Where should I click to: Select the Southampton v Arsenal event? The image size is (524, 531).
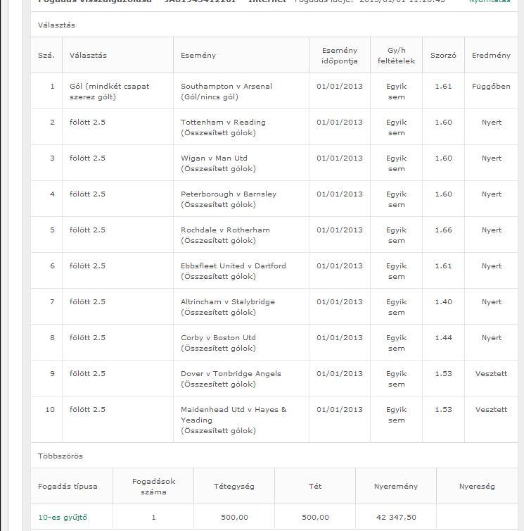(226, 87)
